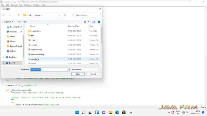The image size is (207, 116).
Task: Sort files by Name column
Action: (32, 26)
